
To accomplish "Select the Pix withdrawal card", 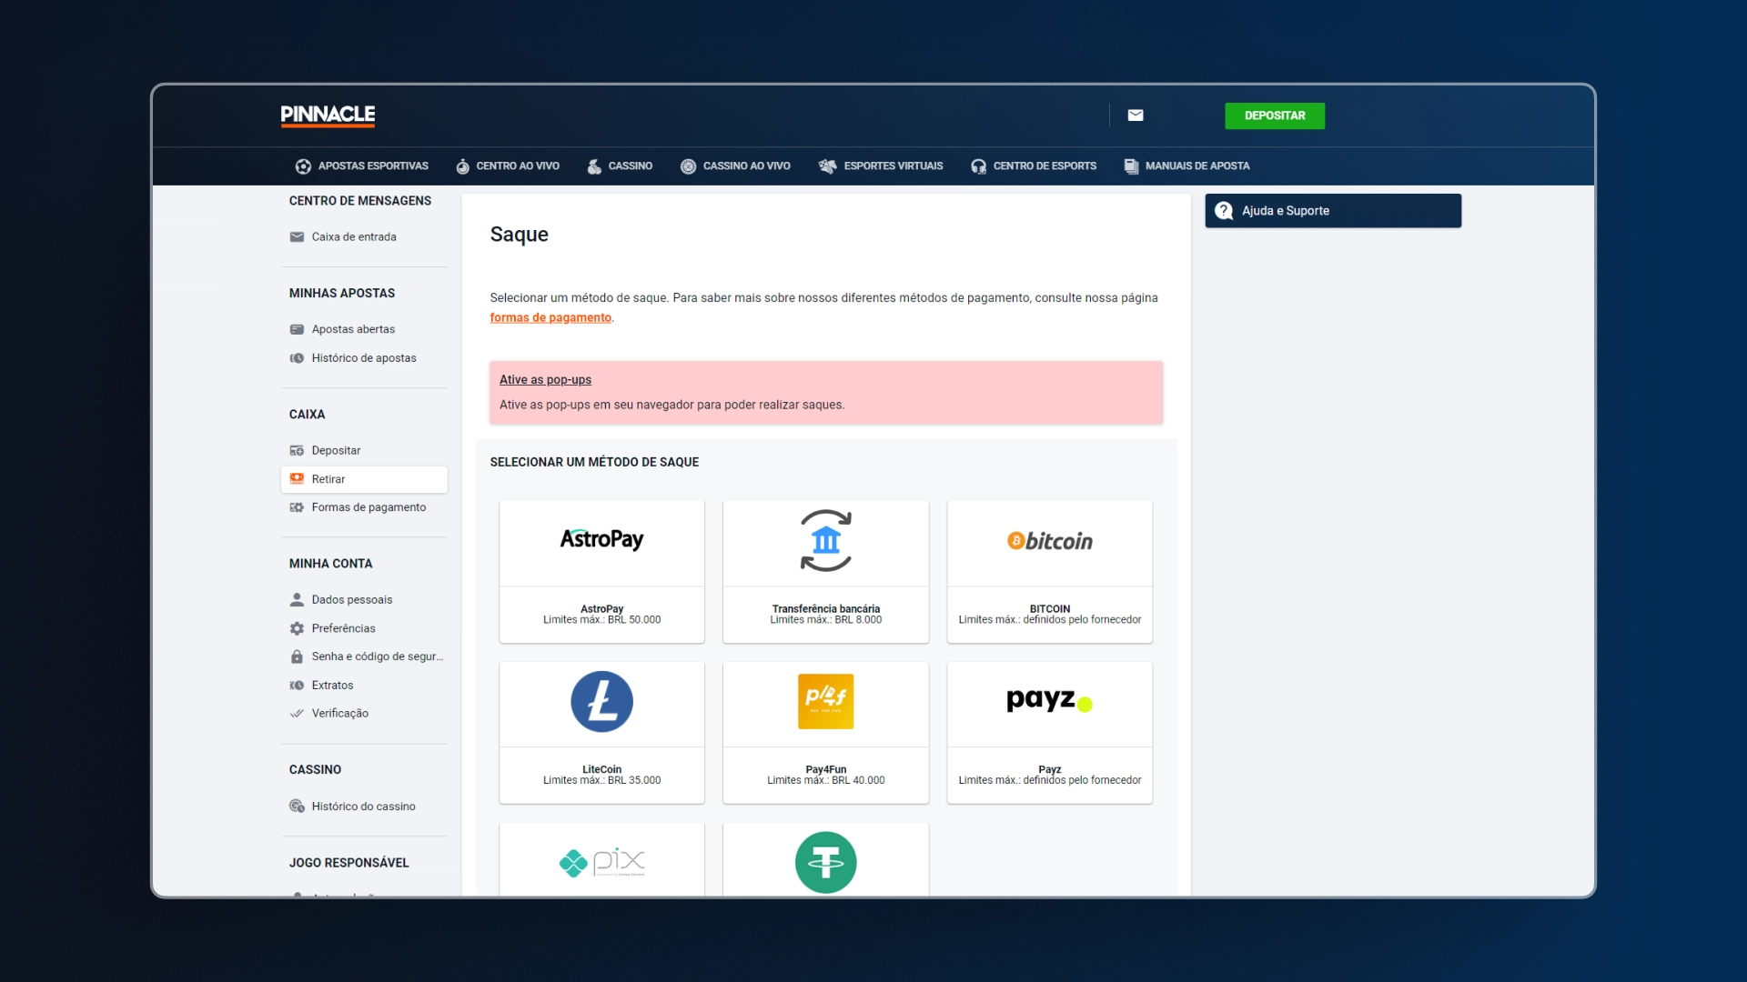I will [601, 860].
